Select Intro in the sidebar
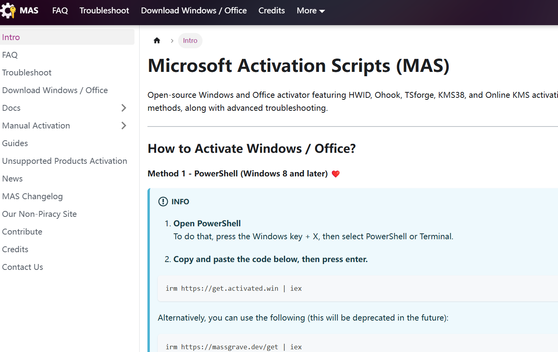The width and height of the screenshot is (558, 352). 11,37
